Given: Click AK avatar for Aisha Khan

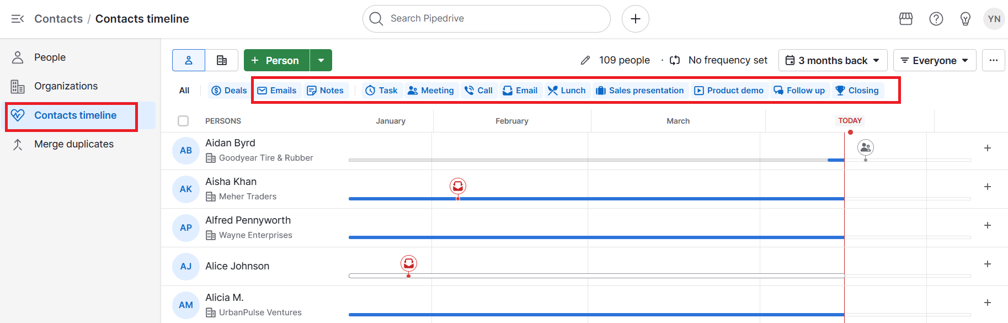Looking at the screenshot, I should click(186, 189).
